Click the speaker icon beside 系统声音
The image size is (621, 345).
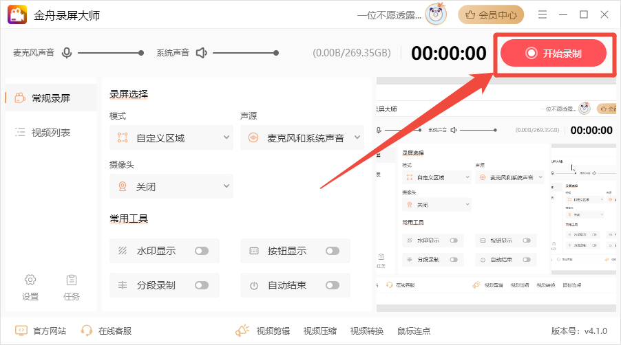(201, 52)
